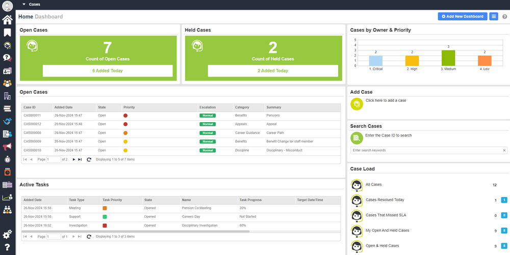Open the user profile avatar

[8, 6]
